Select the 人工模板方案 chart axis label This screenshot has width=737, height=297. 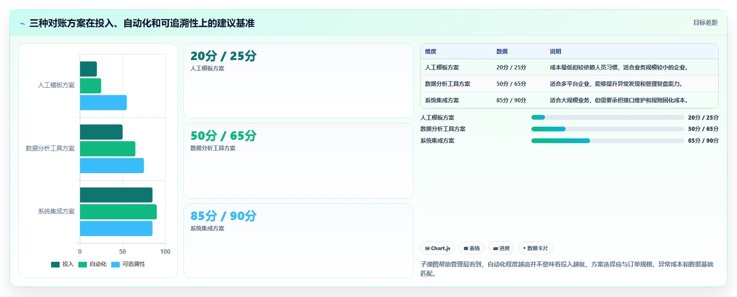coord(56,85)
